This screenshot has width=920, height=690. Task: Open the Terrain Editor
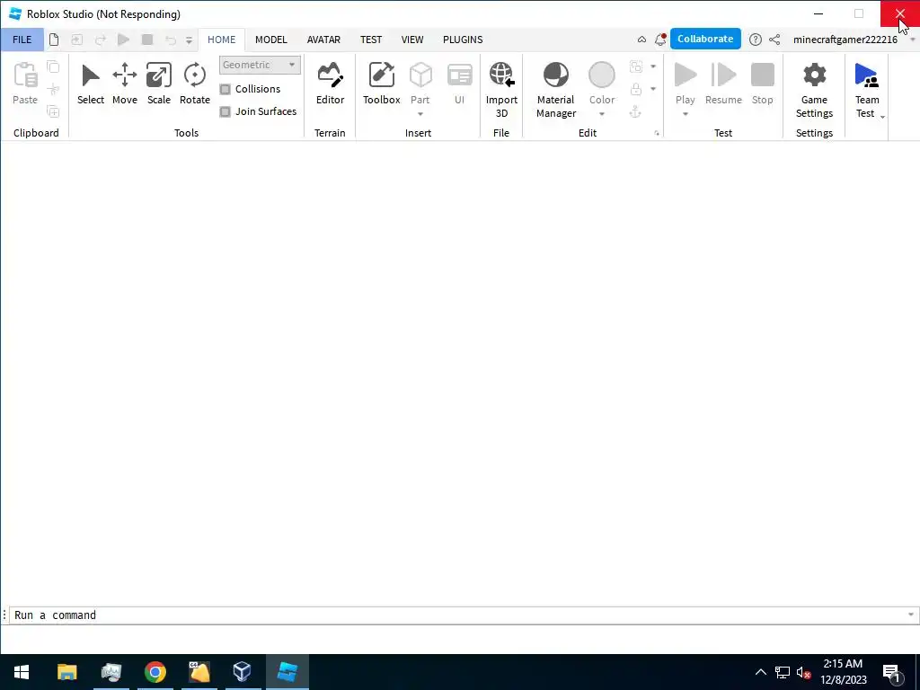330,84
